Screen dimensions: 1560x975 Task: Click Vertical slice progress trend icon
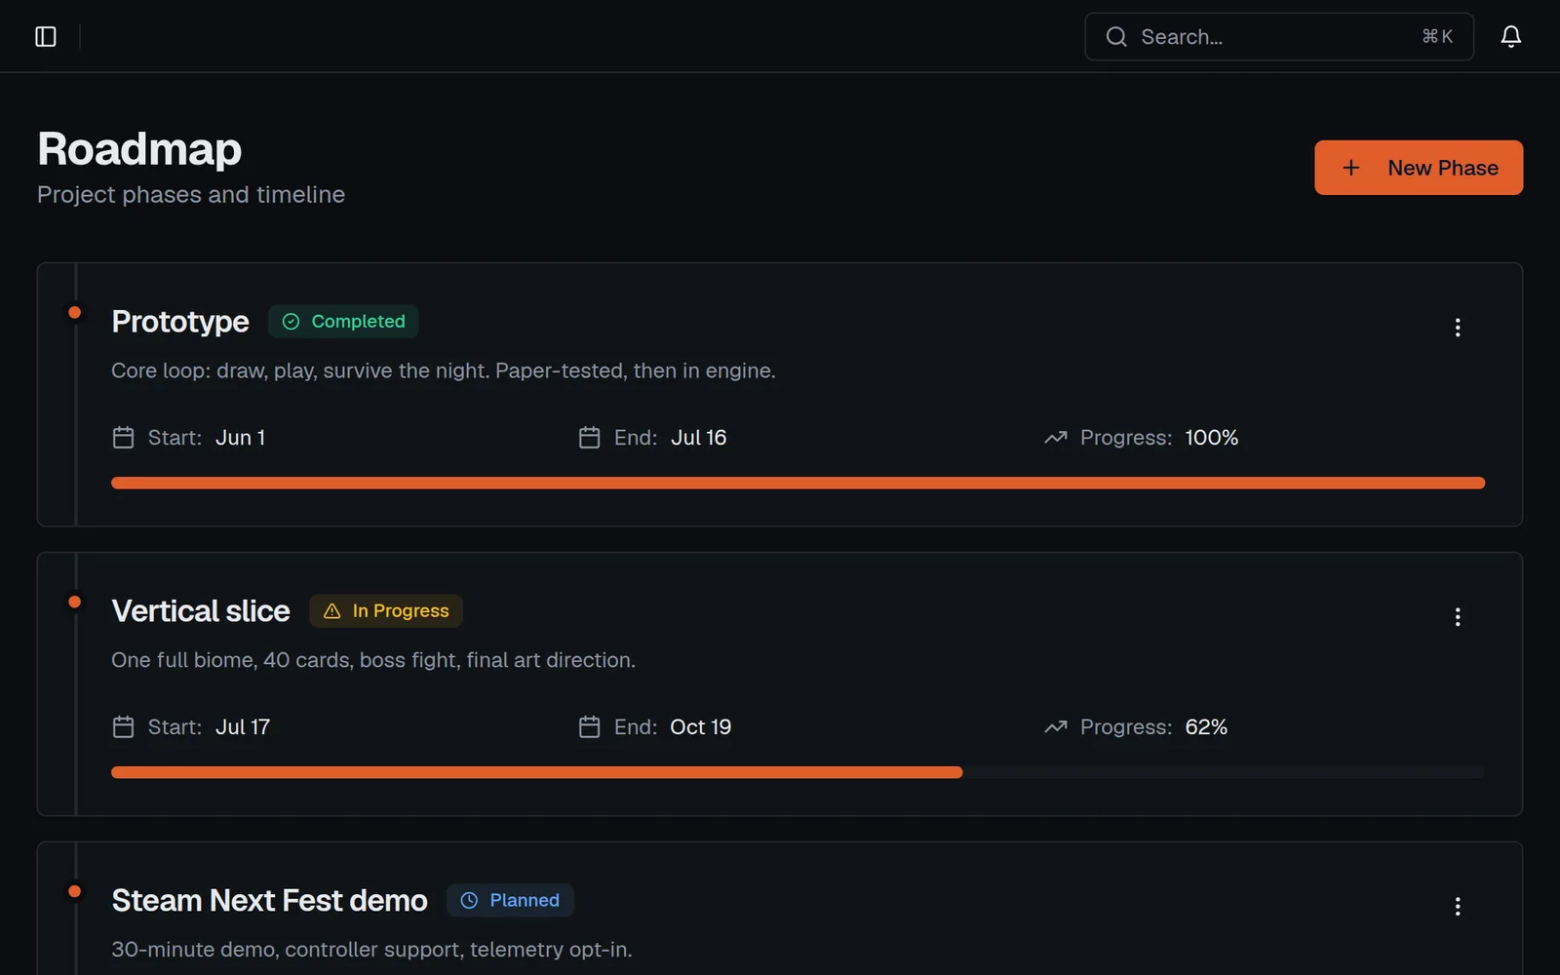point(1055,727)
